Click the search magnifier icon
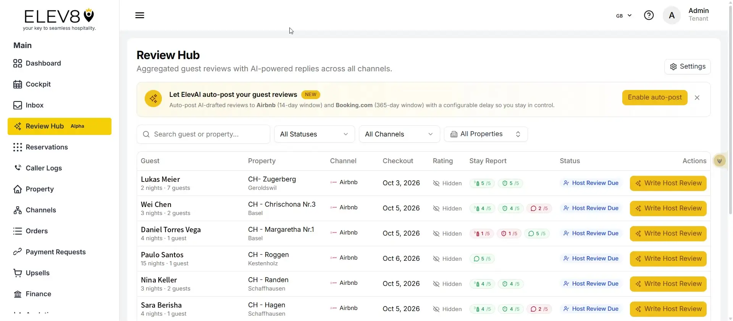 pos(146,134)
